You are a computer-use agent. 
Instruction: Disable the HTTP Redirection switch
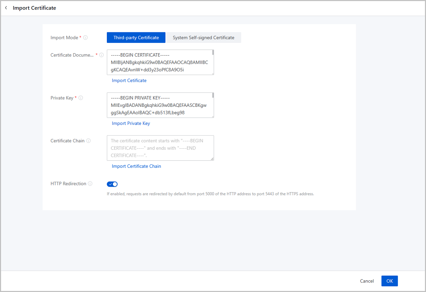tap(112, 184)
